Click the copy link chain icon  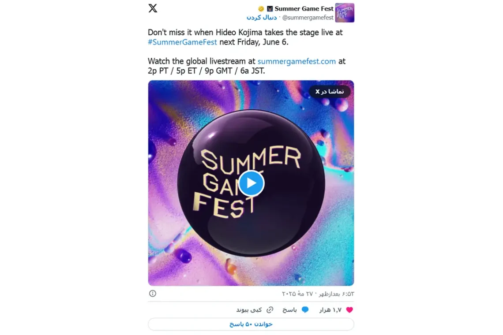270,310
